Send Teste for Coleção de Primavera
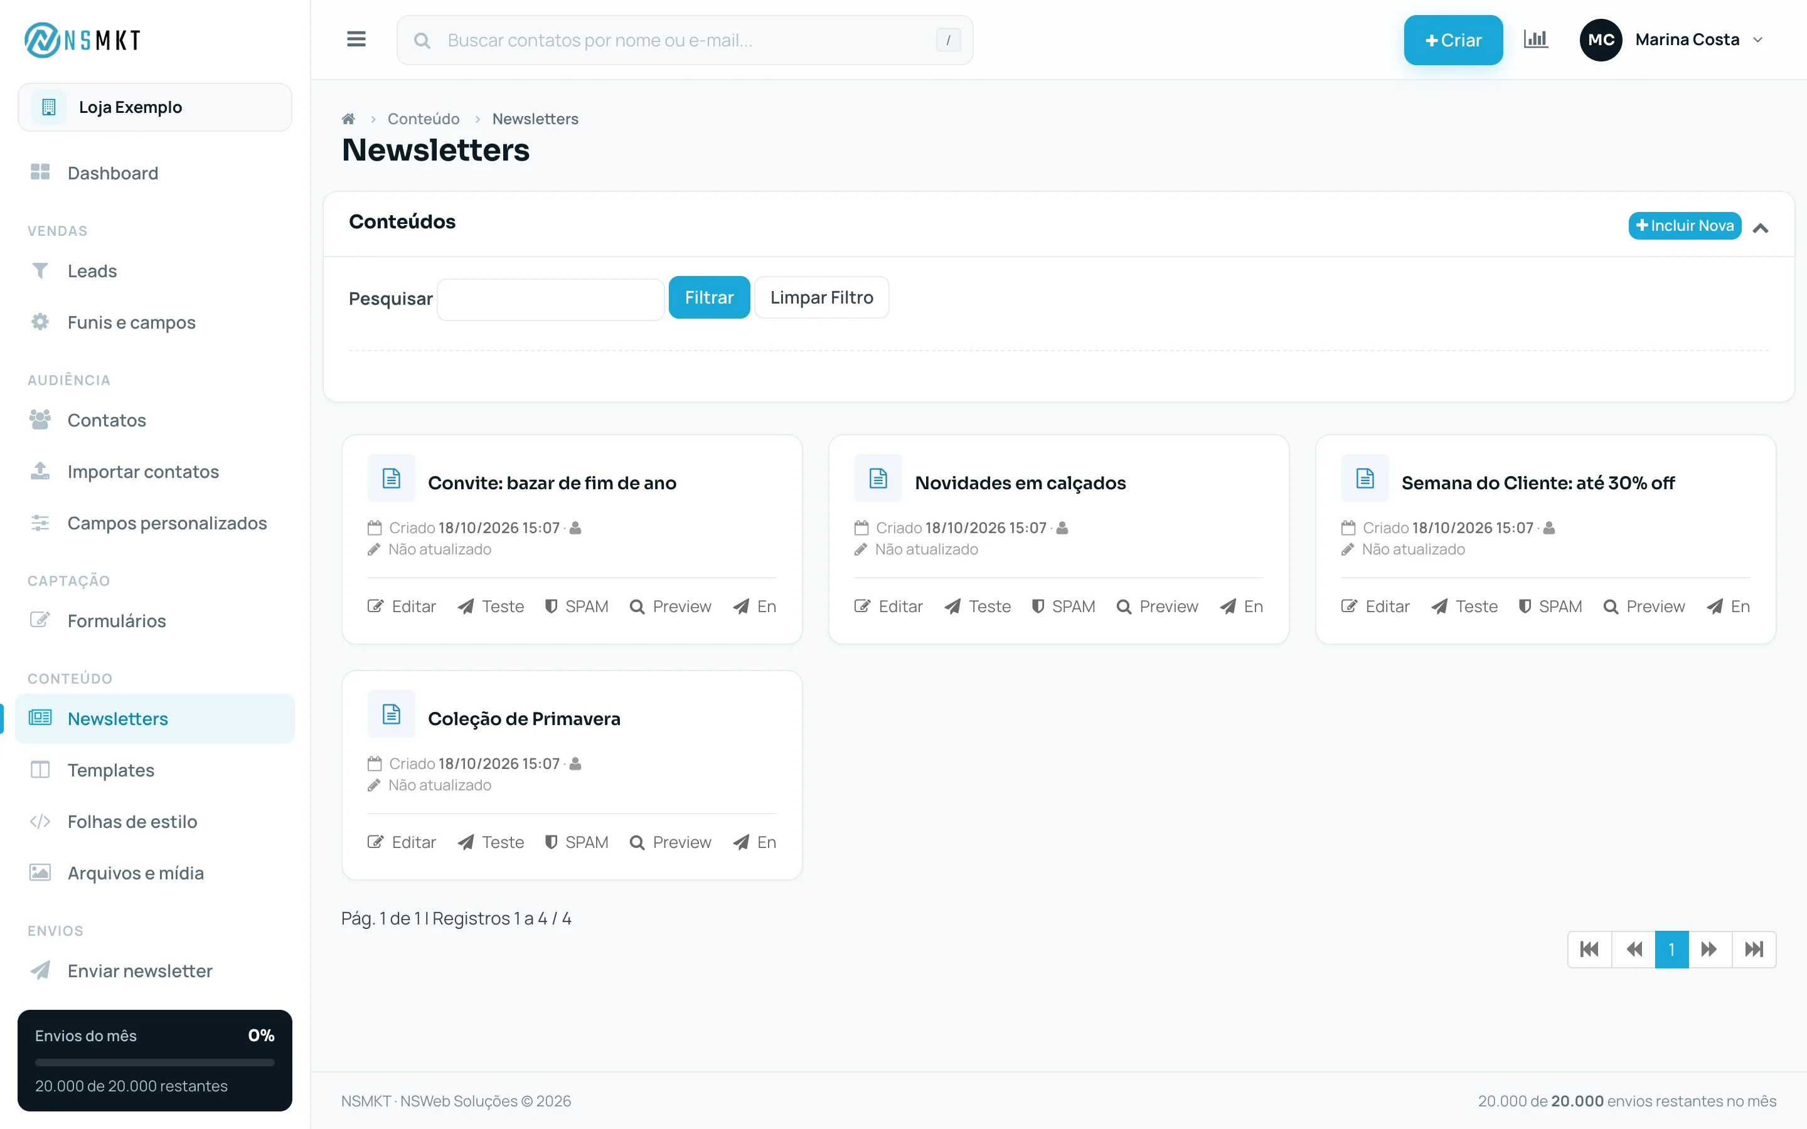This screenshot has width=1807, height=1129. coord(491,842)
